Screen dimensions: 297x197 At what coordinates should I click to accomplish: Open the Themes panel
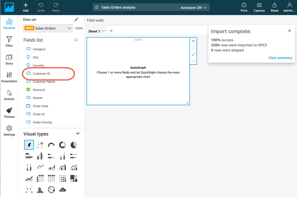pyautogui.click(x=9, y=113)
